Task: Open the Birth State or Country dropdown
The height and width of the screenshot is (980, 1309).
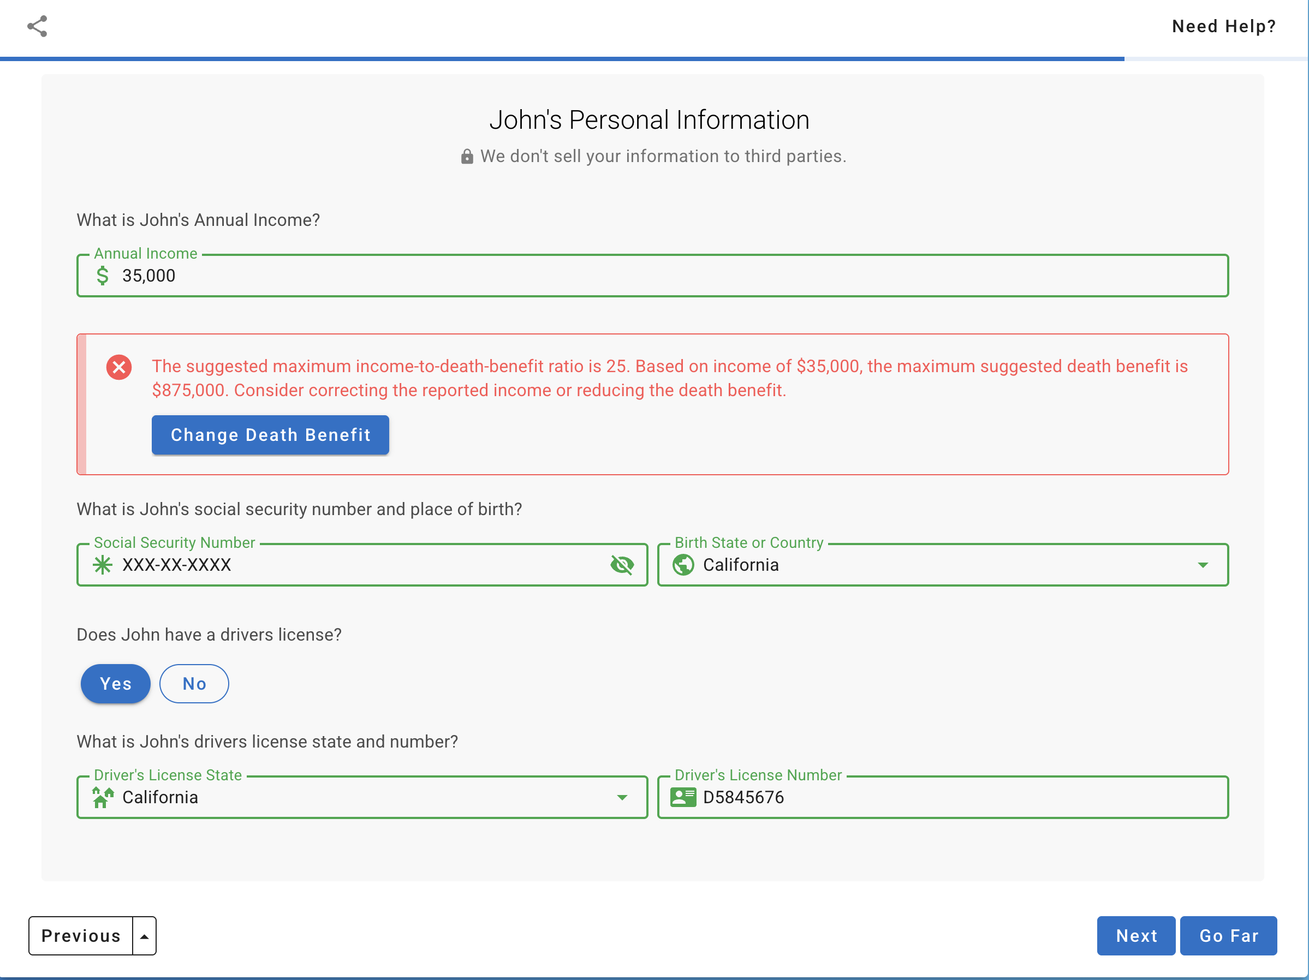Action: click(943, 565)
